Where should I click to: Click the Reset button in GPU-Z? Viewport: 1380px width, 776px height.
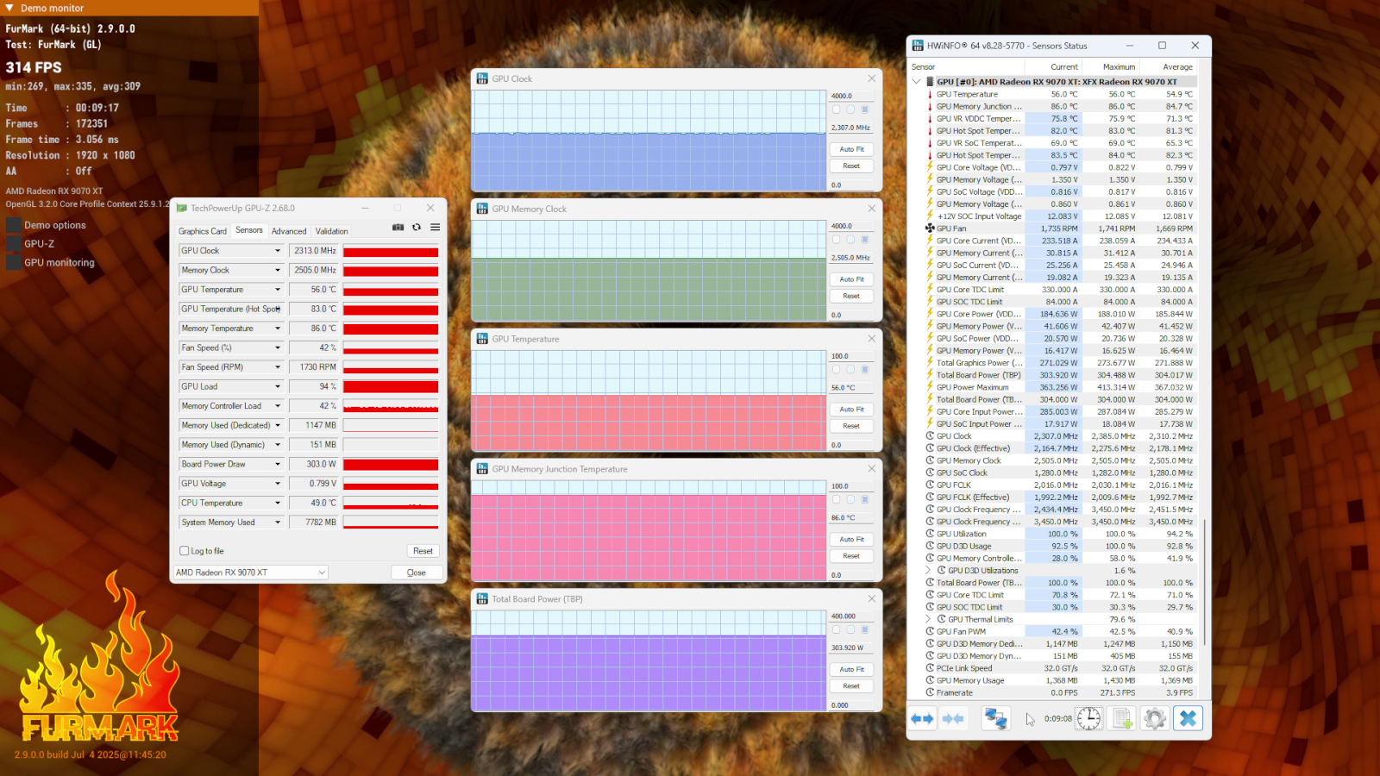(x=423, y=551)
